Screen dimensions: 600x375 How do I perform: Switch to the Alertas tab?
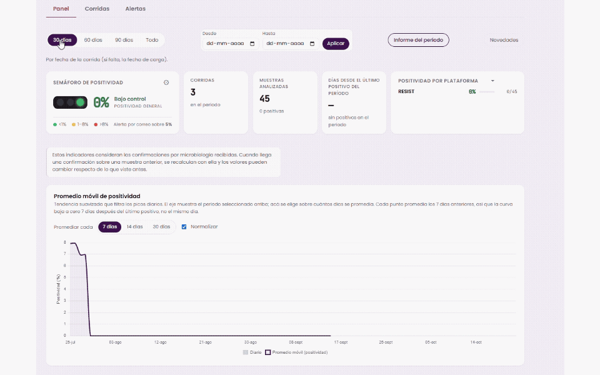[135, 9]
